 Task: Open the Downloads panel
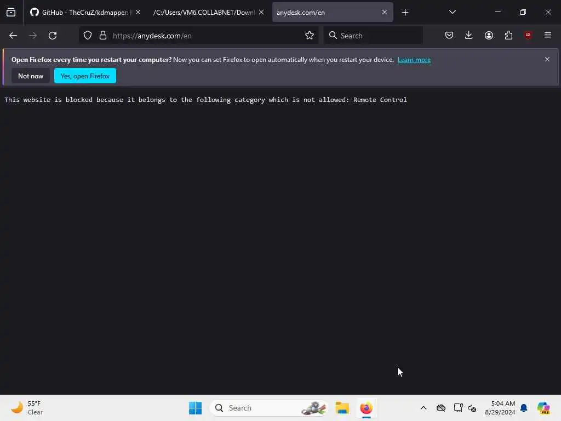tap(469, 36)
